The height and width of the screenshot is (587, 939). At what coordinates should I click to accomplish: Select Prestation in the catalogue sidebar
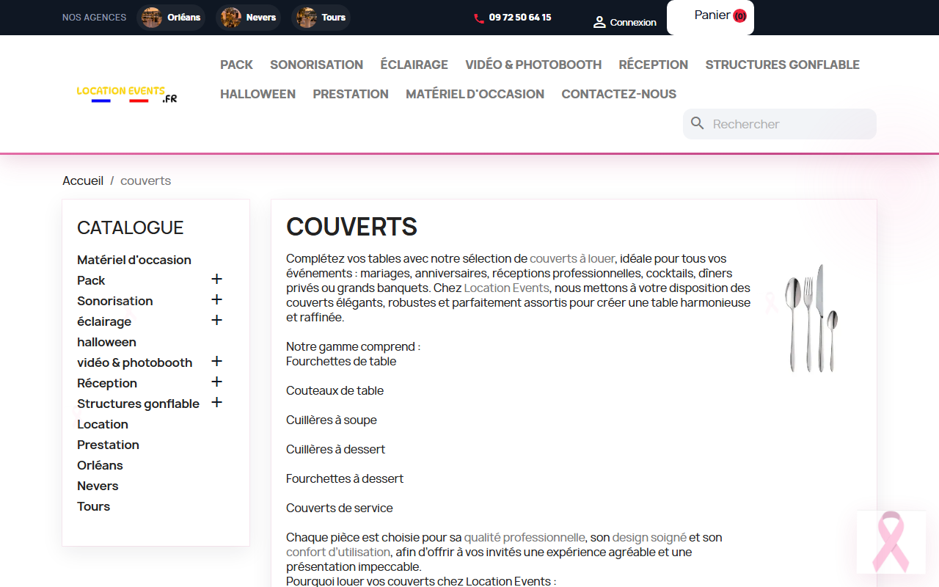pyautogui.click(x=108, y=445)
